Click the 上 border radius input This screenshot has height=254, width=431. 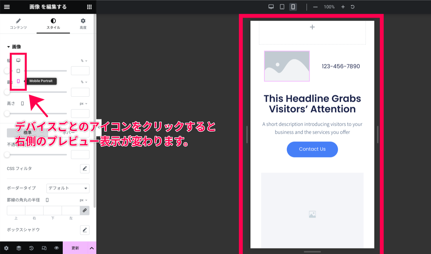[x=16, y=210]
